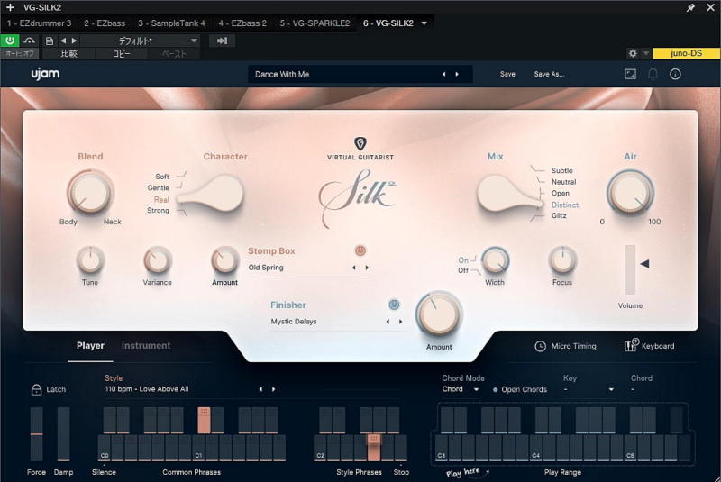Click the ujam logo

(45, 74)
